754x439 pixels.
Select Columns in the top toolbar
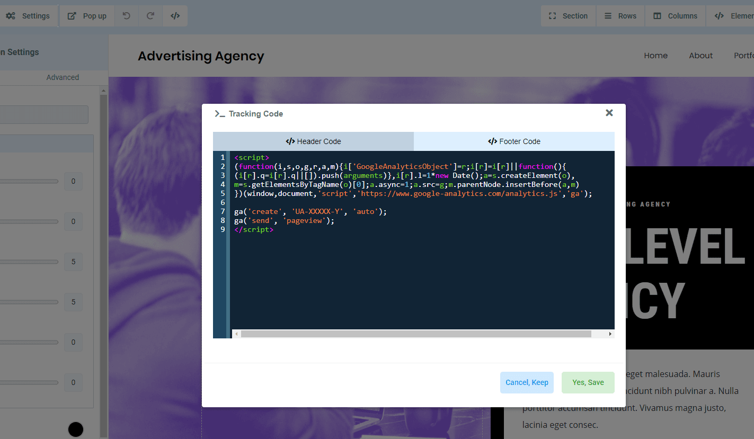point(675,16)
